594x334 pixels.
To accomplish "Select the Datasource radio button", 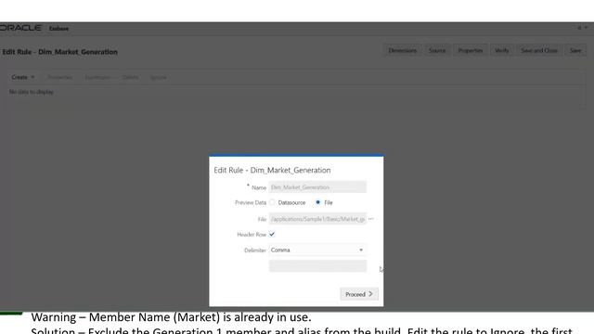I will (272, 202).
